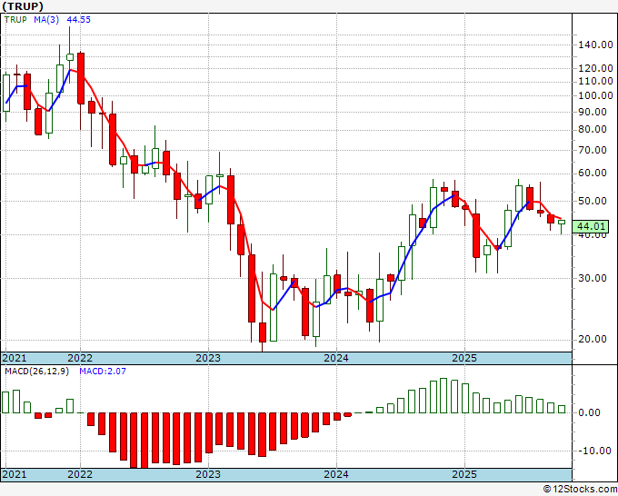
Task: Click the 120.00 price axis label
Action: pos(595,68)
